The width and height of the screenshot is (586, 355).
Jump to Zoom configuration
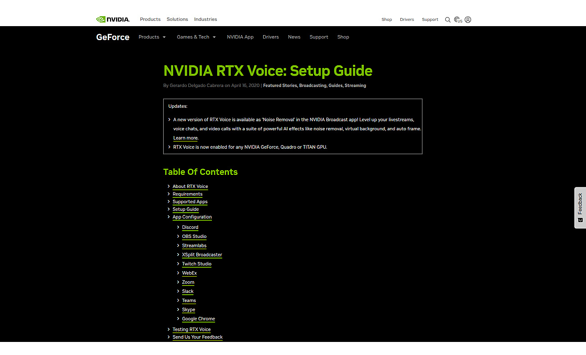coord(188,282)
